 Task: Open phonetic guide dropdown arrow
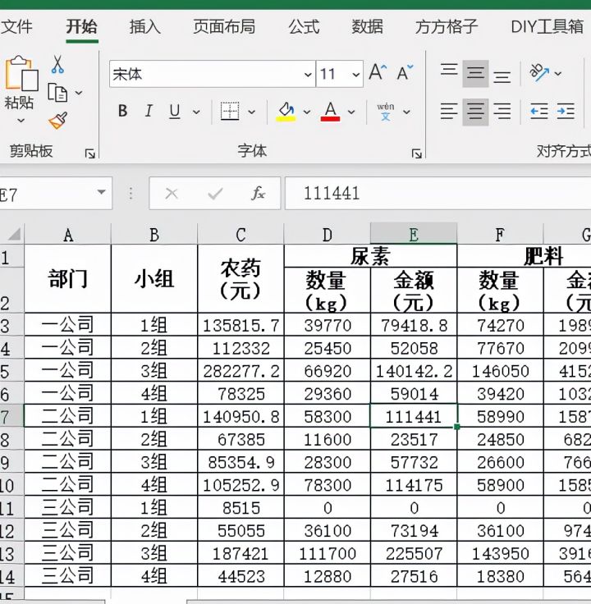406,112
